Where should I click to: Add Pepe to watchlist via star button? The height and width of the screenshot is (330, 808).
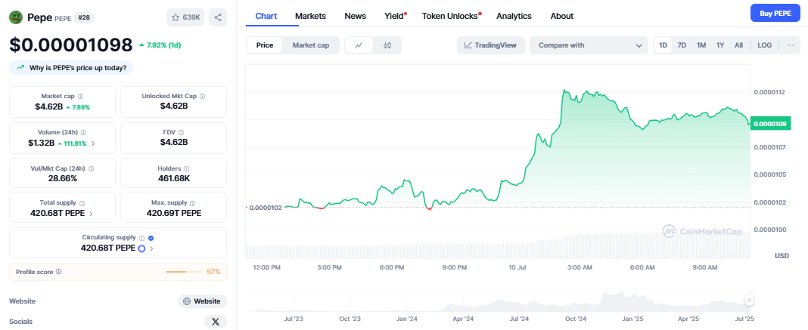coord(185,17)
